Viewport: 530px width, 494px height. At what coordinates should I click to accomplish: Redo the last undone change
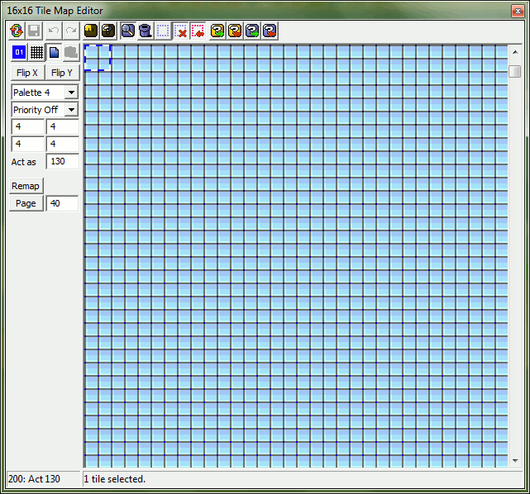click(x=71, y=31)
